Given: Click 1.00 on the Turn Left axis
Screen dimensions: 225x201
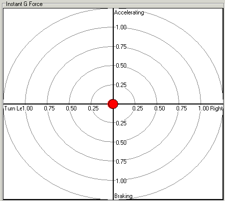Looking at the screenshot, I should click(x=27, y=108).
